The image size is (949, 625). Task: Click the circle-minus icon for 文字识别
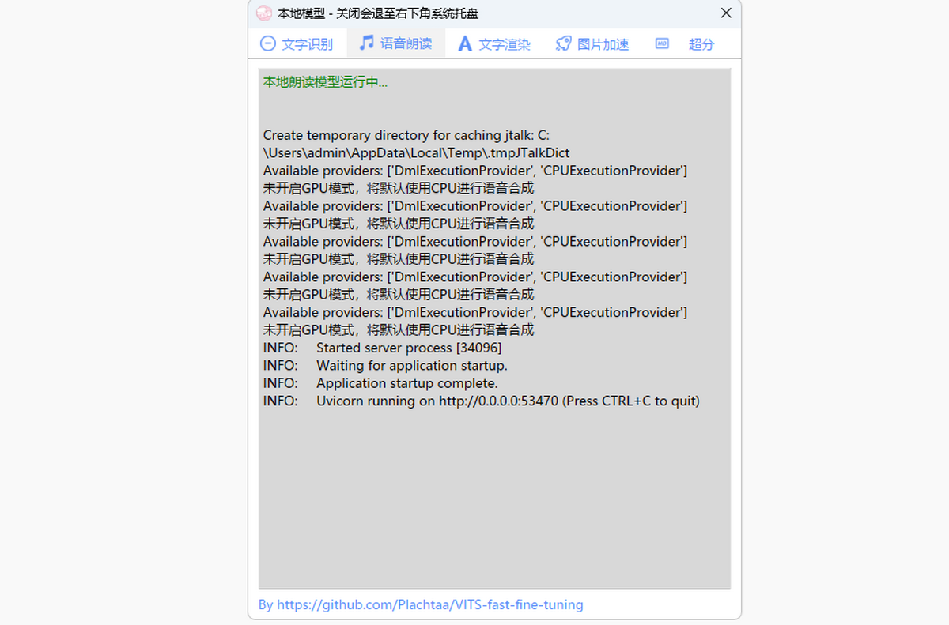[268, 44]
